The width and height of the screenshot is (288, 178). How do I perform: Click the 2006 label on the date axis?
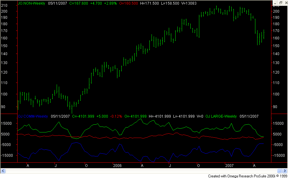(x=117, y=166)
